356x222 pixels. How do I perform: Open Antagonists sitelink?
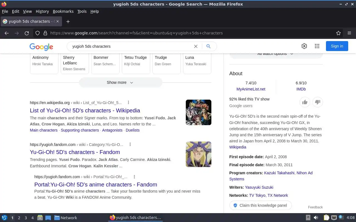[112, 130]
